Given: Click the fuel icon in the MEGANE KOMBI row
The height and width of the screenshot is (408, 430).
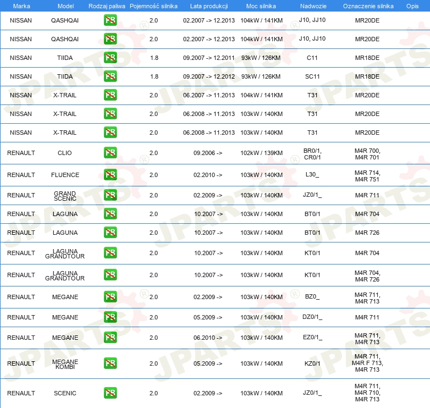Looking at the screenshot, I should (110, 363).
